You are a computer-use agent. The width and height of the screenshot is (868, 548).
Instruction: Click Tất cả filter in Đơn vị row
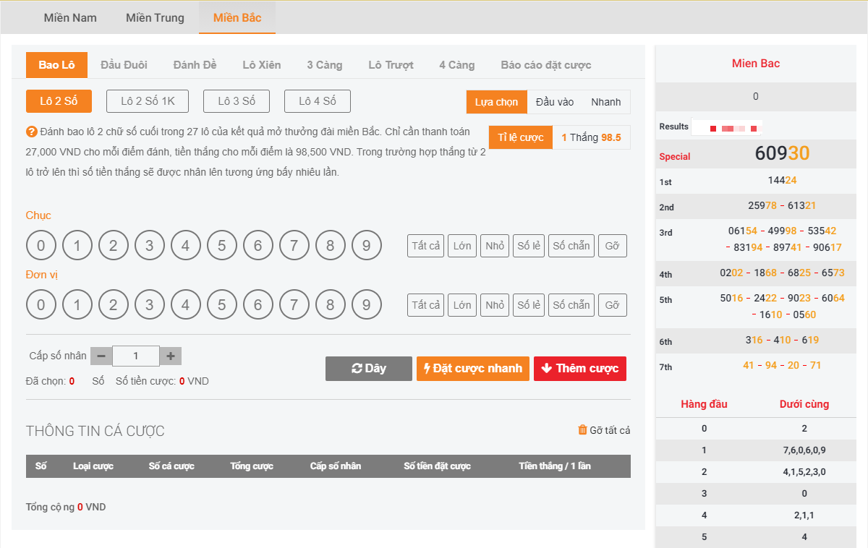425,305
